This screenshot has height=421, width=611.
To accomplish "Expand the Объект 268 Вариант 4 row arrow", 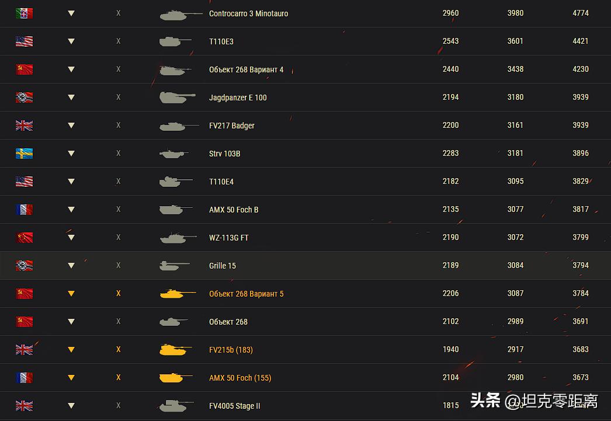I will [x=71, y=69].
